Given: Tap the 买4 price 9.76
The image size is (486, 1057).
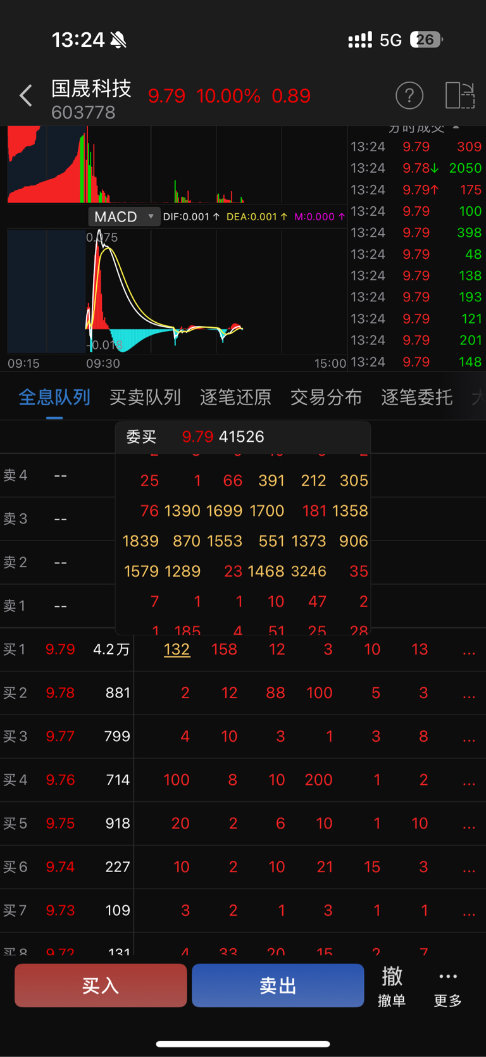Looking at the screenshot, I should (60, 780).
